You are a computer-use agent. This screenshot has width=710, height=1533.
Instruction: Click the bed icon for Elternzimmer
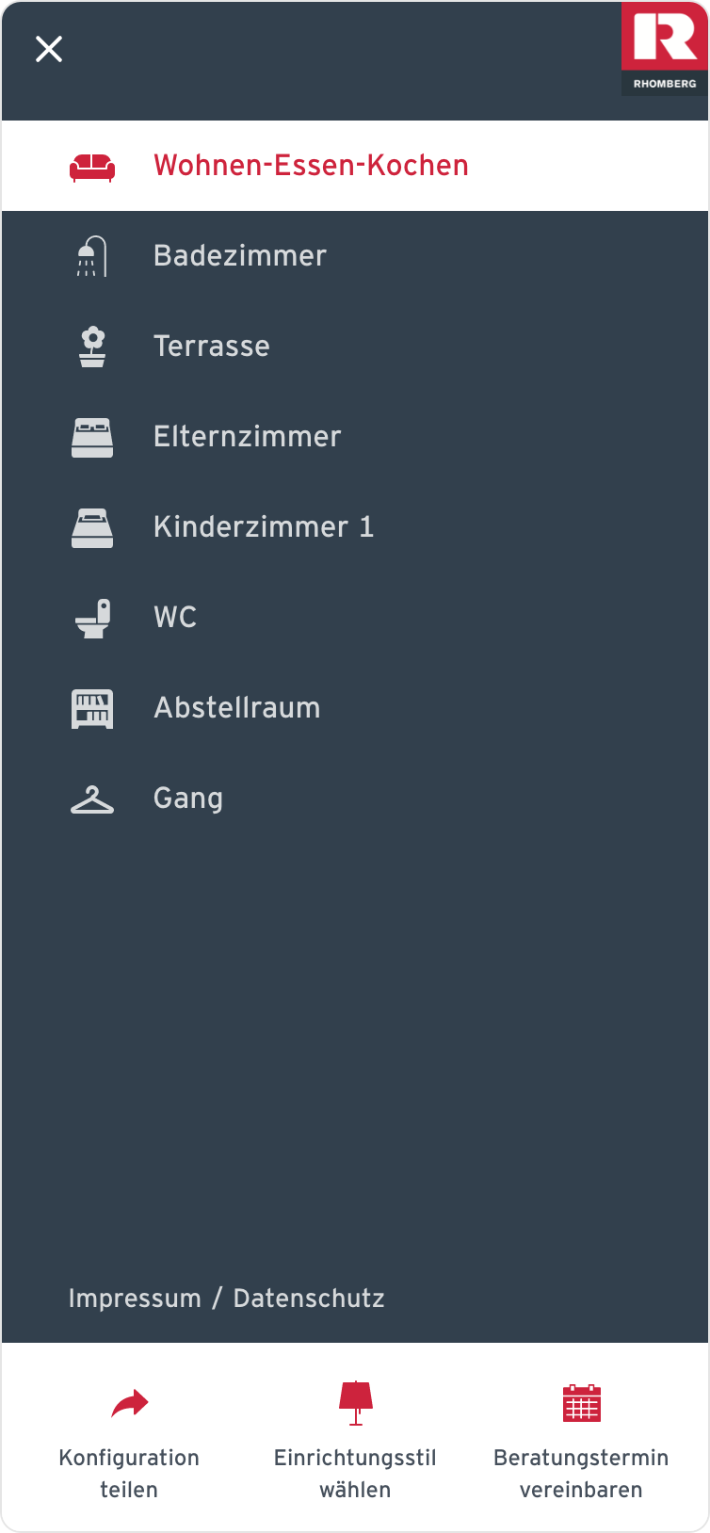tap(92, 436)
